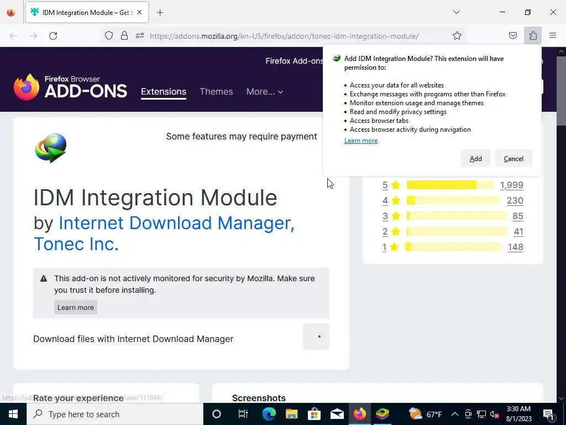The width and height of the screenshot is (566, 425).
Task: Open the Extensions section
Action: (x=164, y=91)
